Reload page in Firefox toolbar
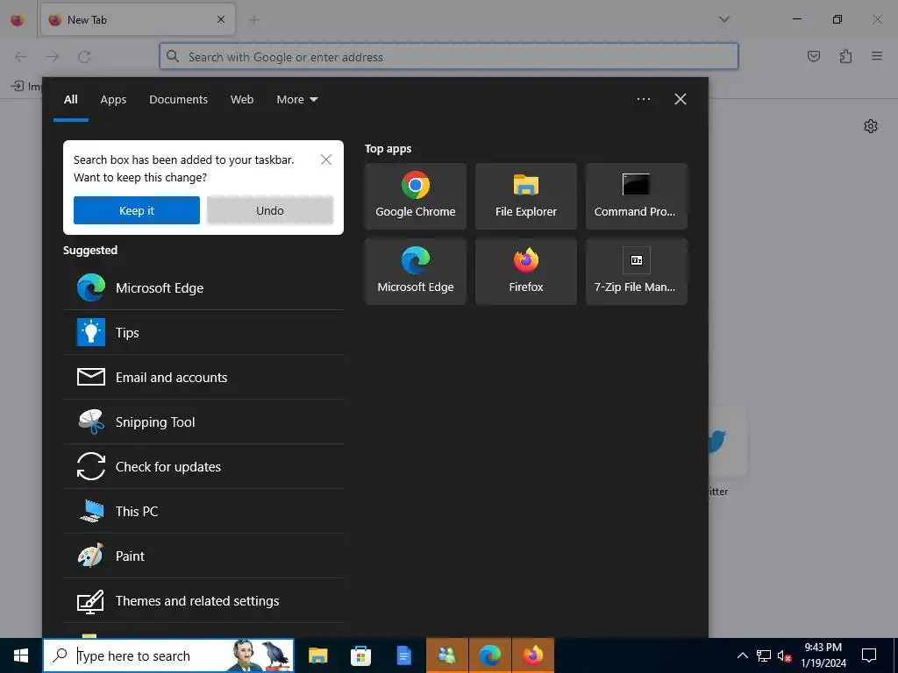 84,57
